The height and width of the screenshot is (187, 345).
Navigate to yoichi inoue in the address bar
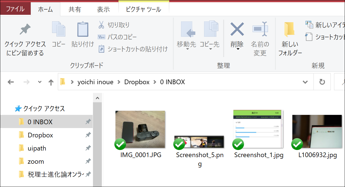point(95,82)
